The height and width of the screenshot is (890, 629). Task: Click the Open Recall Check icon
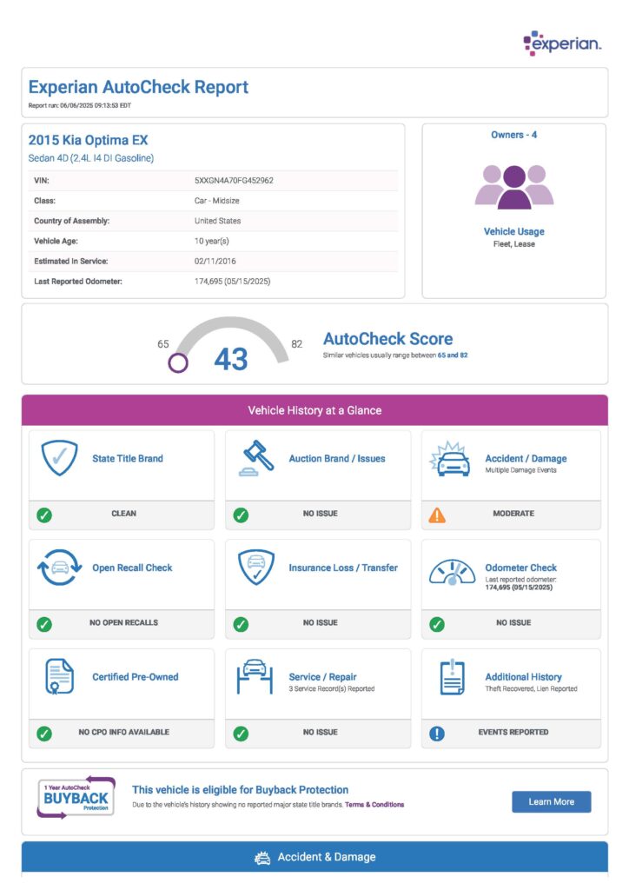click(60, 568)
